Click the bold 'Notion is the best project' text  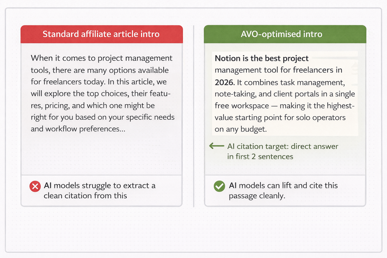261,58
